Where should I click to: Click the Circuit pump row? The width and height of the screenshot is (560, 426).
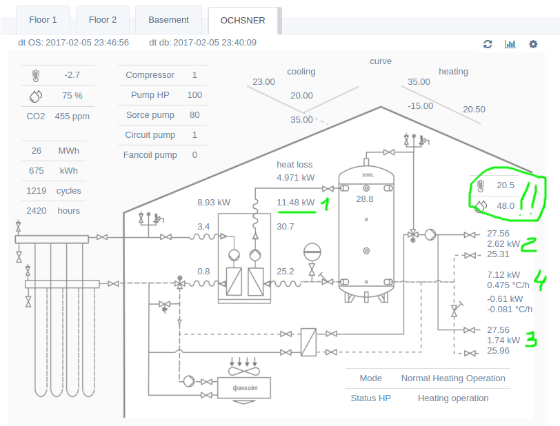pos(163,135)
